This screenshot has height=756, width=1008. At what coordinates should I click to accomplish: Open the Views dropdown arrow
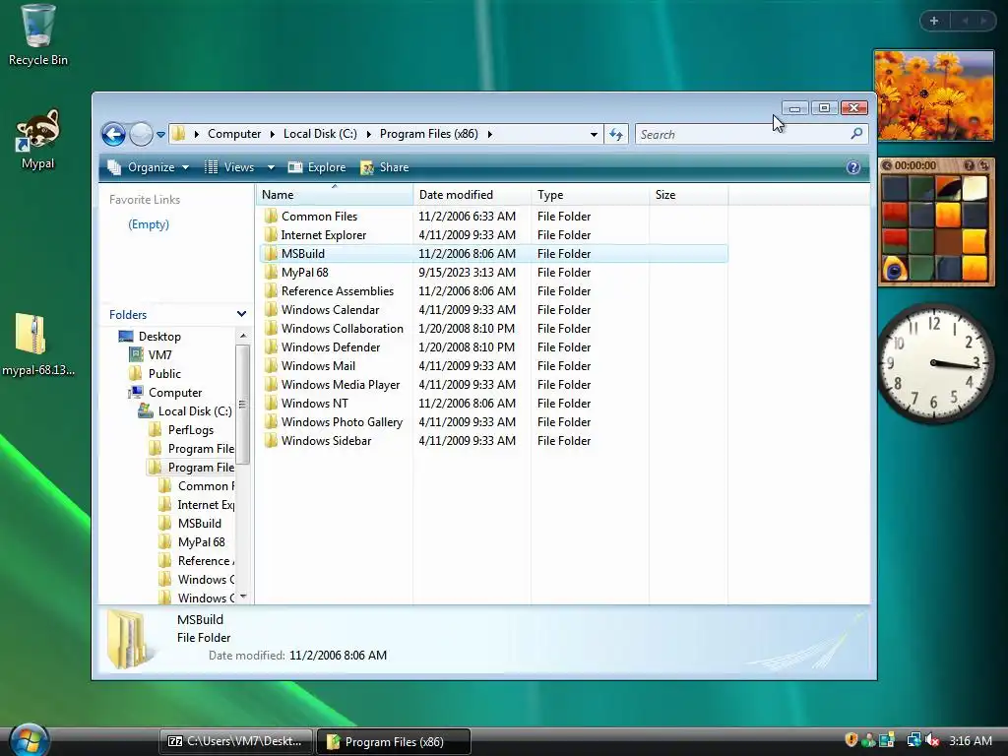pyautogui.click(x=271, y=167)
